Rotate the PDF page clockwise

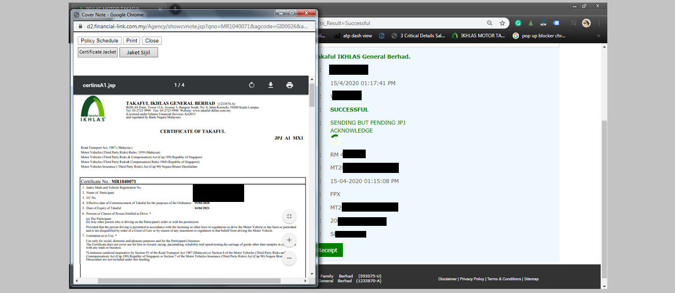click(251, 85)
